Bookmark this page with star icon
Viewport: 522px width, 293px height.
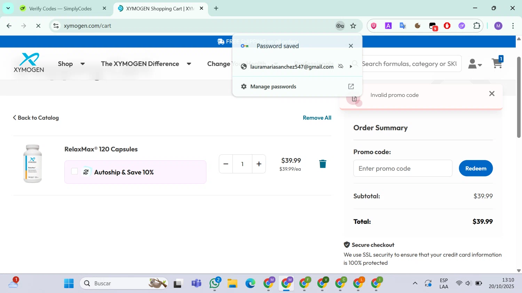coord(353,26)
